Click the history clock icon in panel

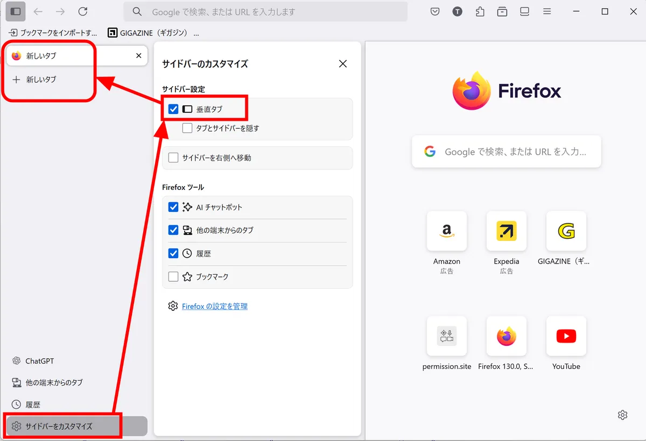187,253
